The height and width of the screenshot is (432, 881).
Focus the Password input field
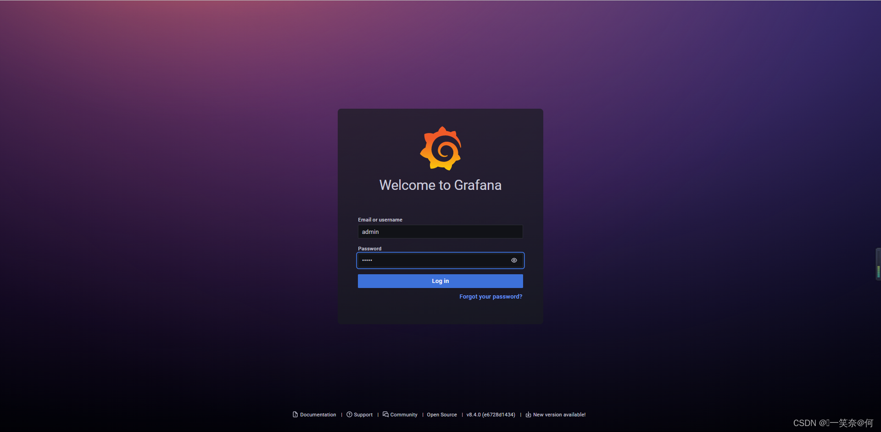pyautogui.click(x=440, y=260)
